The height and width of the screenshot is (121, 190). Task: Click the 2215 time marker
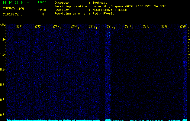point(92,27)
